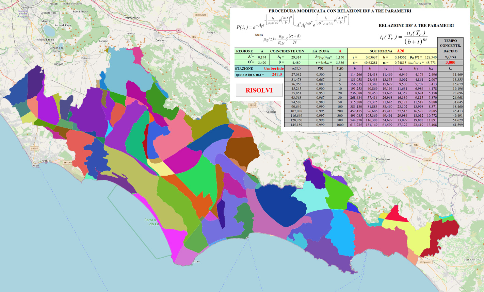This screenshot has width=484, height=292.
Task: Click the SS156 road shield near Ceccano
Action: 252,106
